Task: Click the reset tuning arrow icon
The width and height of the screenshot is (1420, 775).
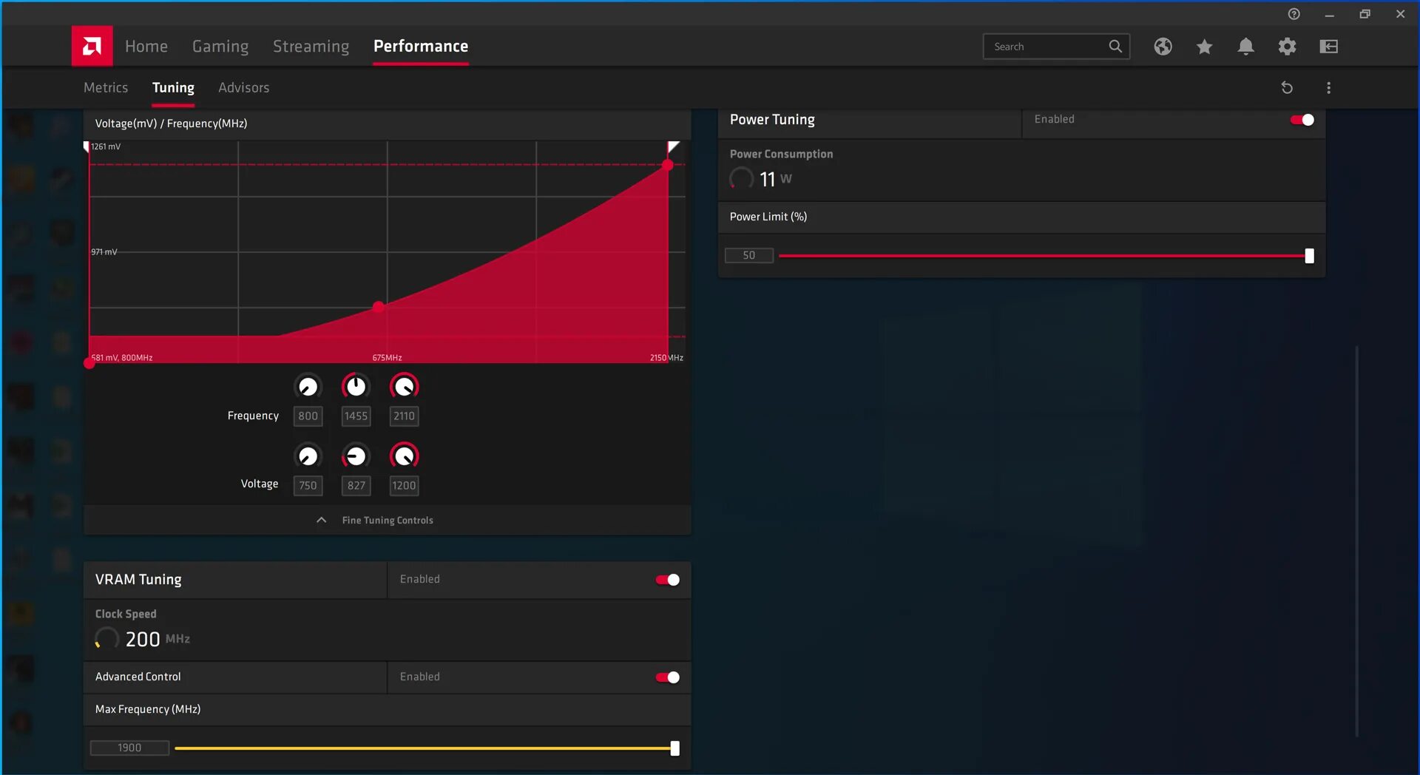Action: pyautogui.click(x=1287, y=87)
